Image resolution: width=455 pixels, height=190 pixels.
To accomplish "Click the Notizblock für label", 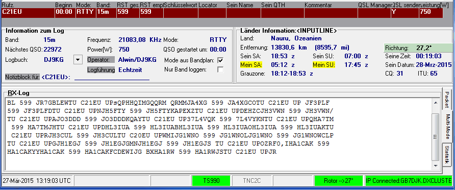I will click(x=22, y=77).
